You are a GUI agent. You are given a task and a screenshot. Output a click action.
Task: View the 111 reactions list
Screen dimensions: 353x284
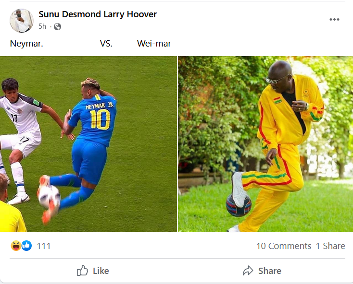[44, 246]
